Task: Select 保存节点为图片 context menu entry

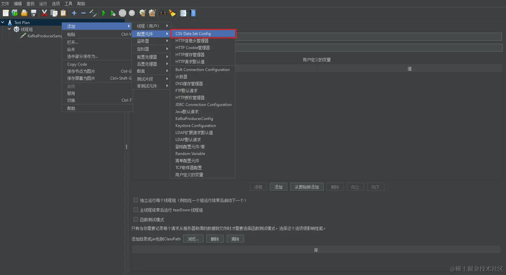Action: [97, 71]
